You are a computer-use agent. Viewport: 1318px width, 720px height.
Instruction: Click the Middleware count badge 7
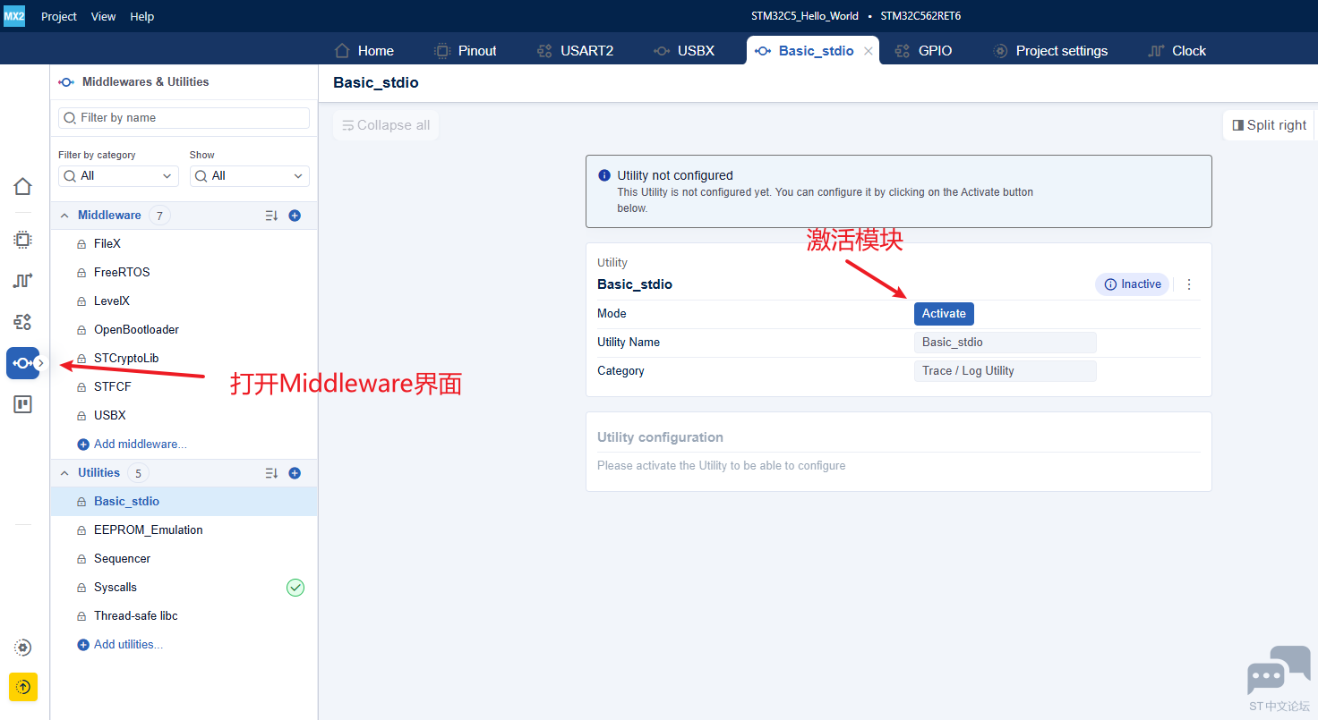159,216
